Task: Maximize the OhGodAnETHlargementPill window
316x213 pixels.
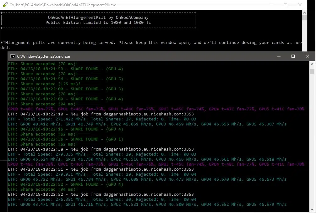Action: tap(285, 5)
